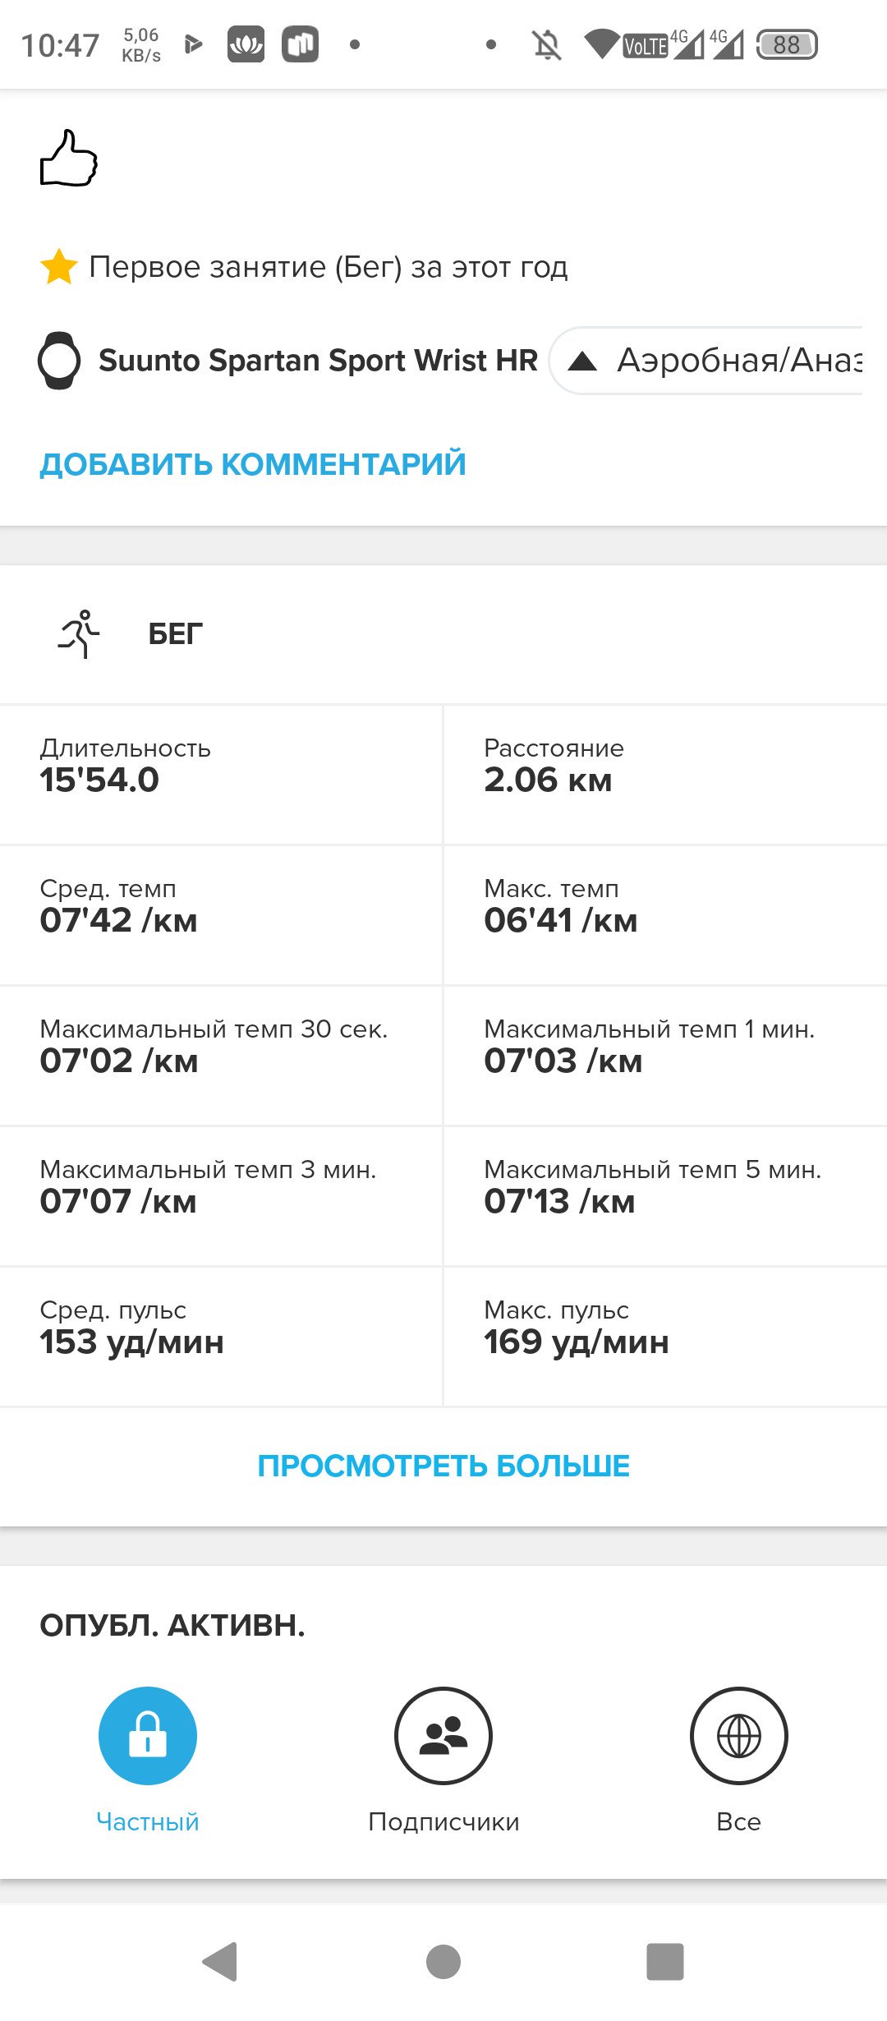Tap the lotus app notification icon

coord(246,44)
